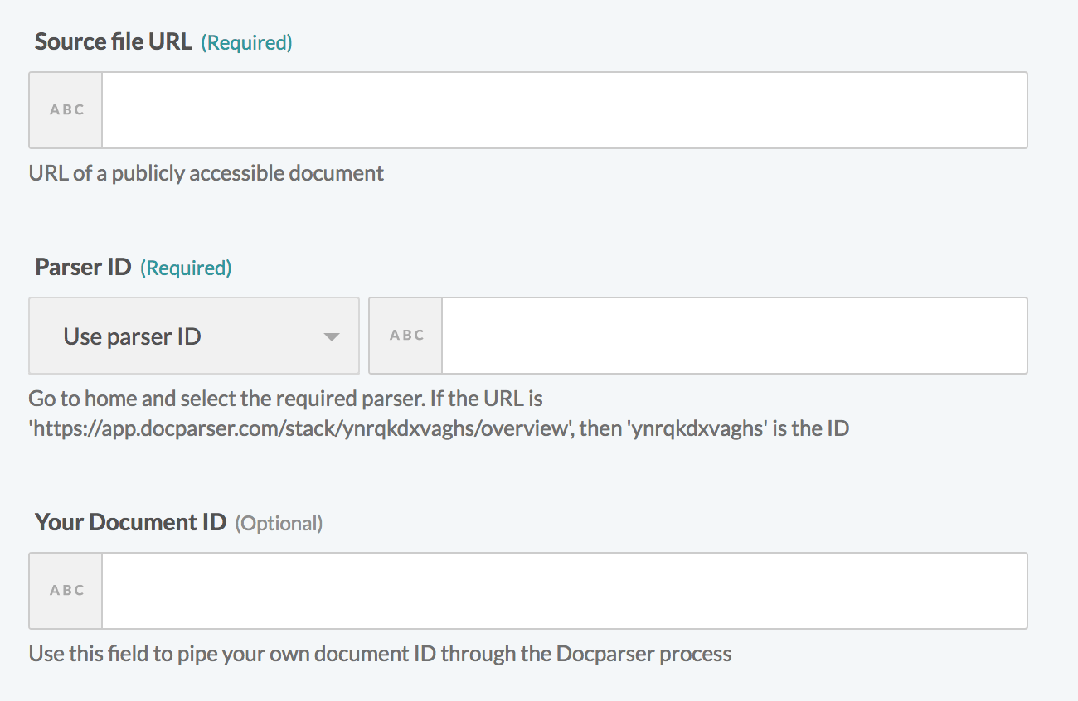The image size is (1078, 701).
Task: Focus the Source file URL text box
Action: 564,110
